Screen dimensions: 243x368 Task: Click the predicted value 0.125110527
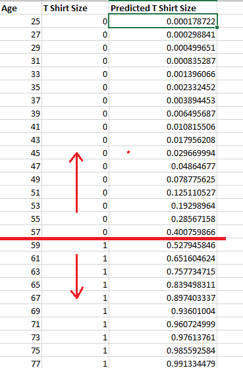tap(163, 192)
